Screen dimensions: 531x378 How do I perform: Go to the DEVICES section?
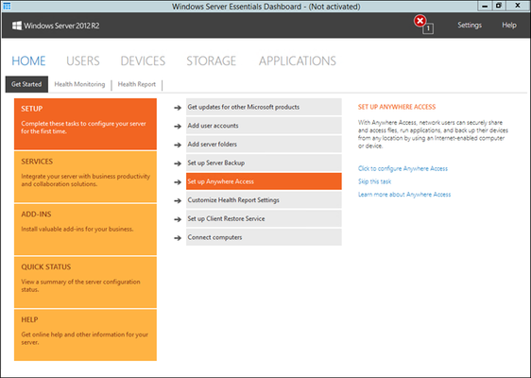coord(143,61)
